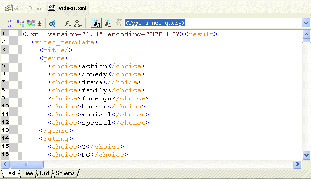
Task: Click the download arrow toolbar icon
Action: pyautogui.click(x=40, y=23)
